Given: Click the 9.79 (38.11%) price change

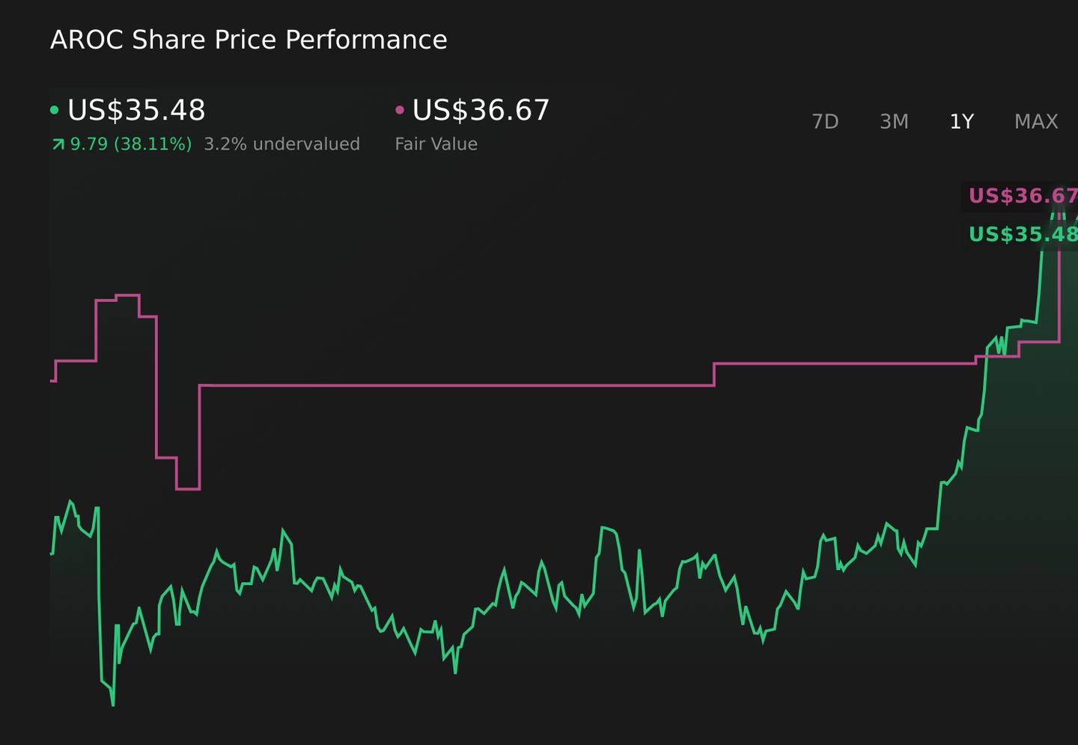Looking at the screenshot, I should click(131, 144).
